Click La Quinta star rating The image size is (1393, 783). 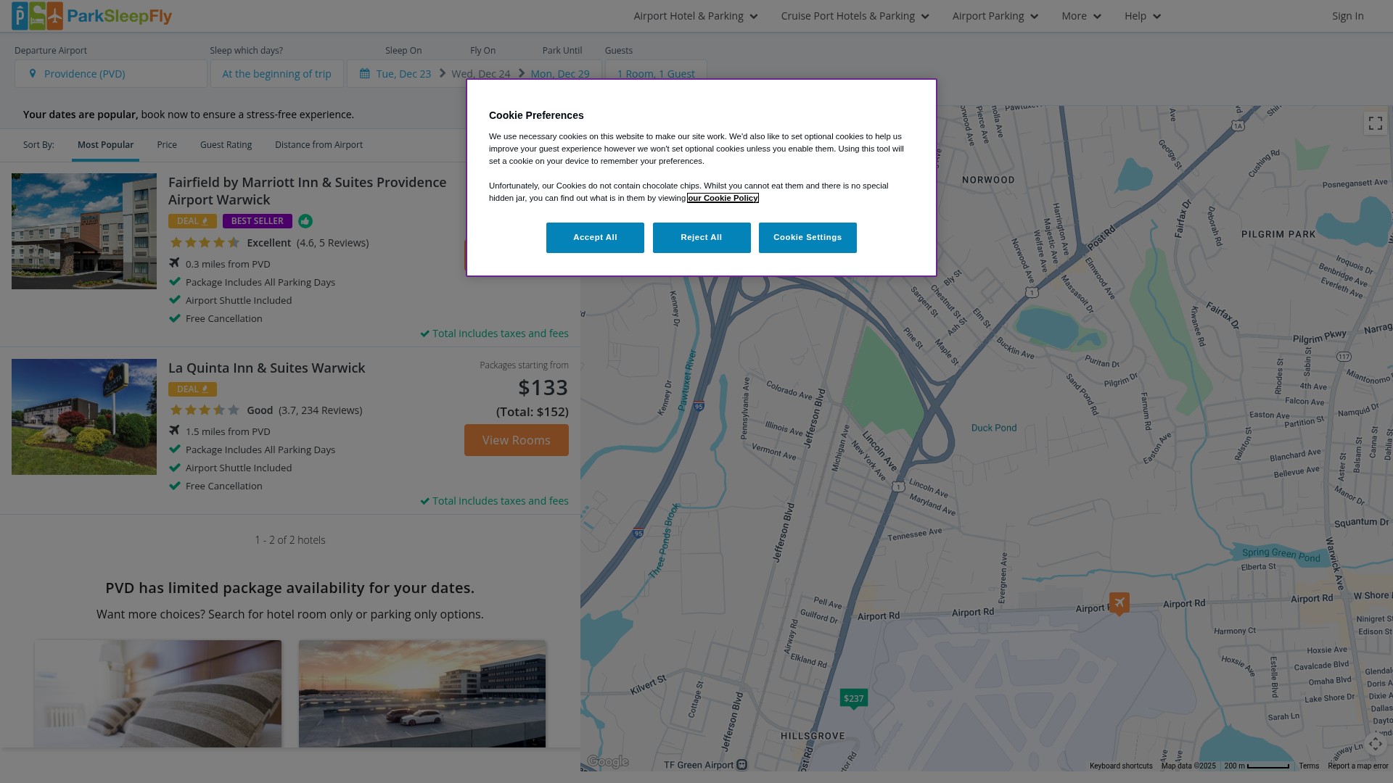pos(205,410)
